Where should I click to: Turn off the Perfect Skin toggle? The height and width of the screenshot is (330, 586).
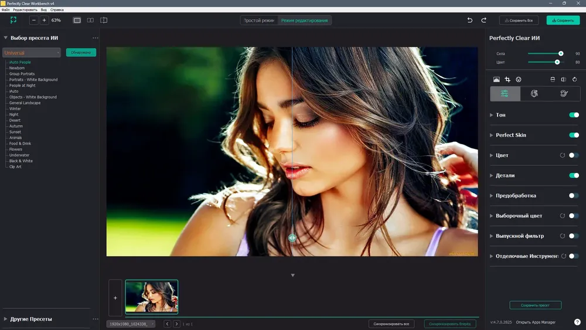(x=574, y=135)
